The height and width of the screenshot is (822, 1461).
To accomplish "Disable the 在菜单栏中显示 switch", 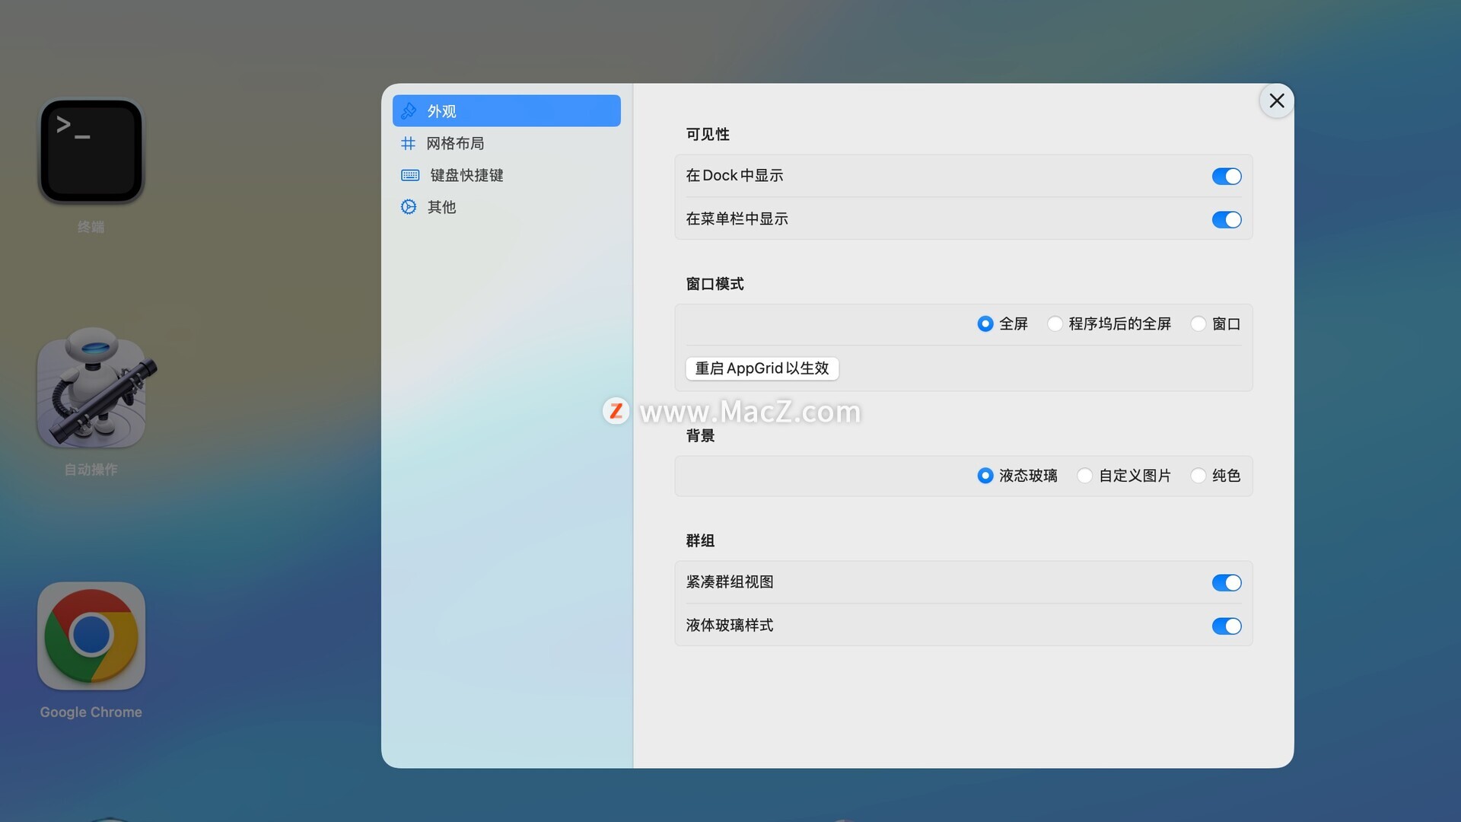I will 1226,220.
